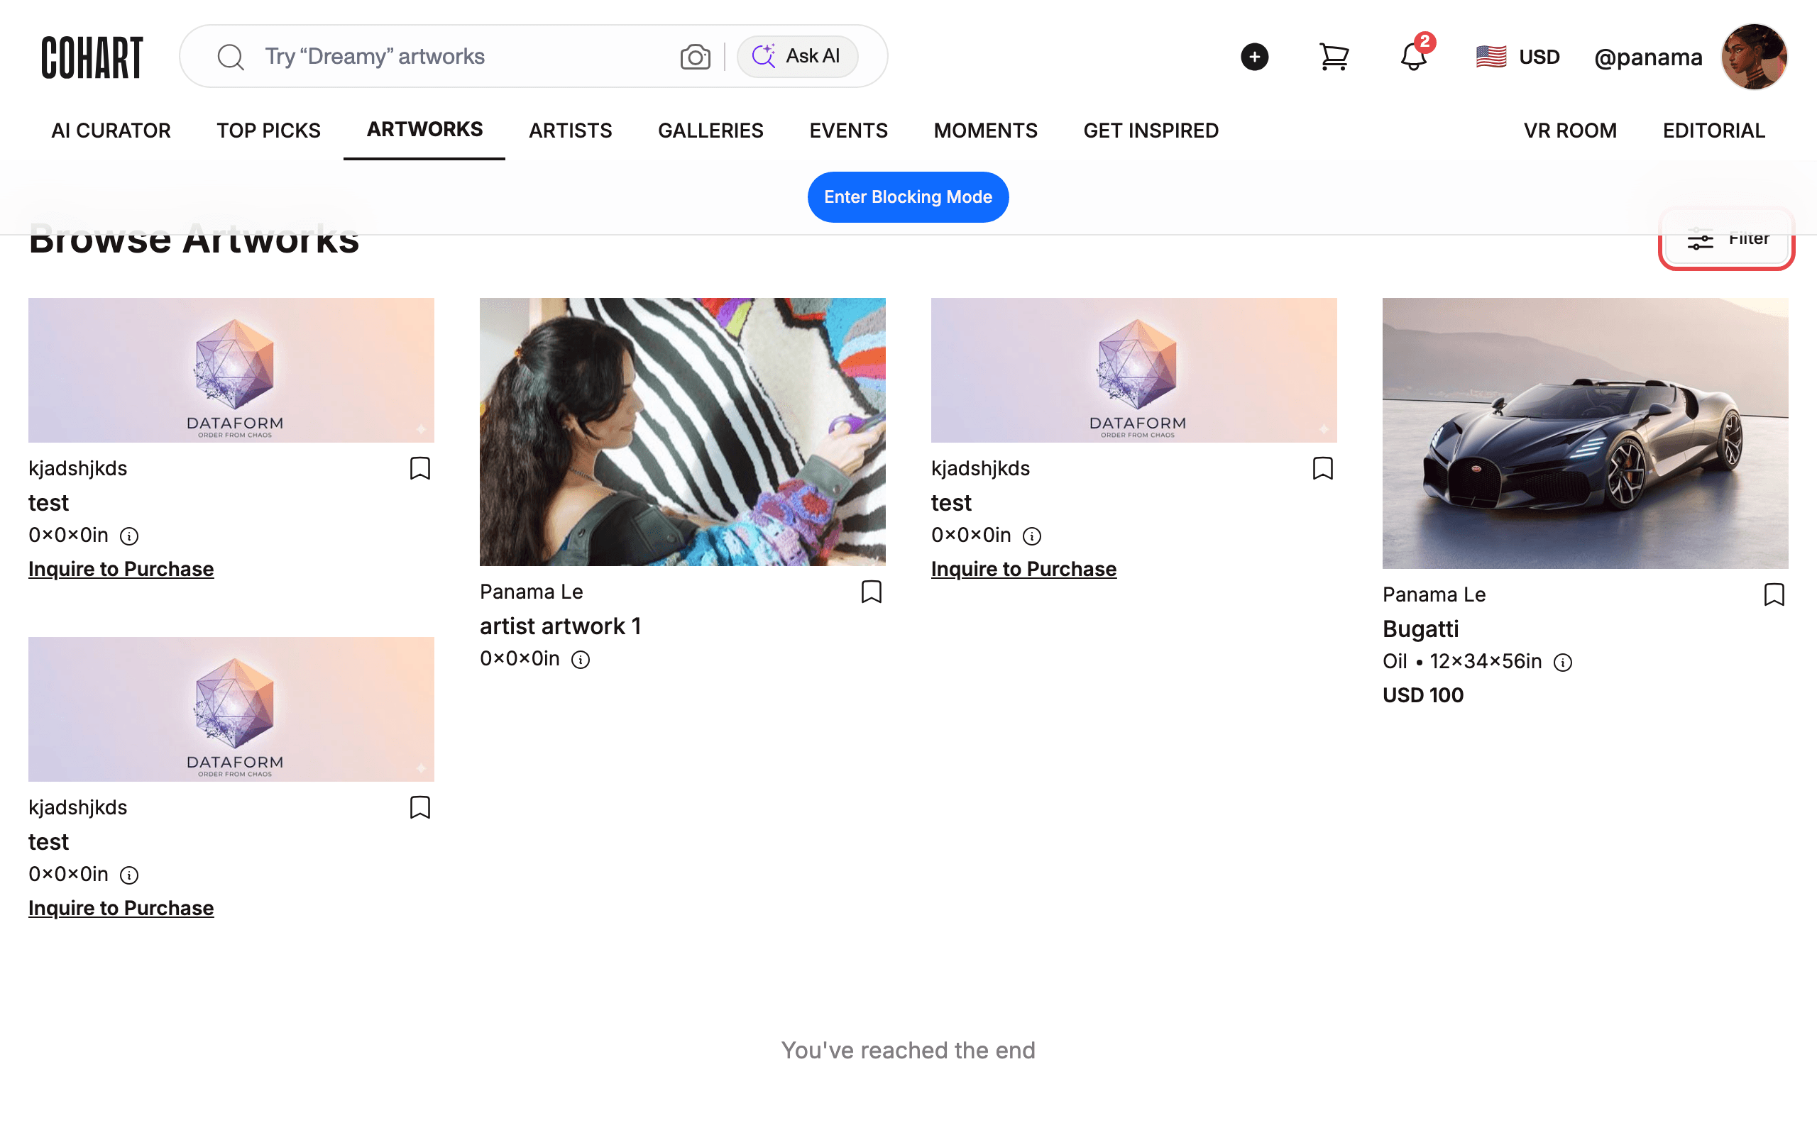Click the "USD 100" price
The width and height of the screenshot is (1817, 1135).
tap(1423, 695)
